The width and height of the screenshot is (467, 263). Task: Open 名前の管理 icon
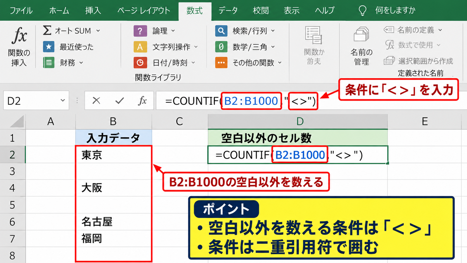(361, 35)
